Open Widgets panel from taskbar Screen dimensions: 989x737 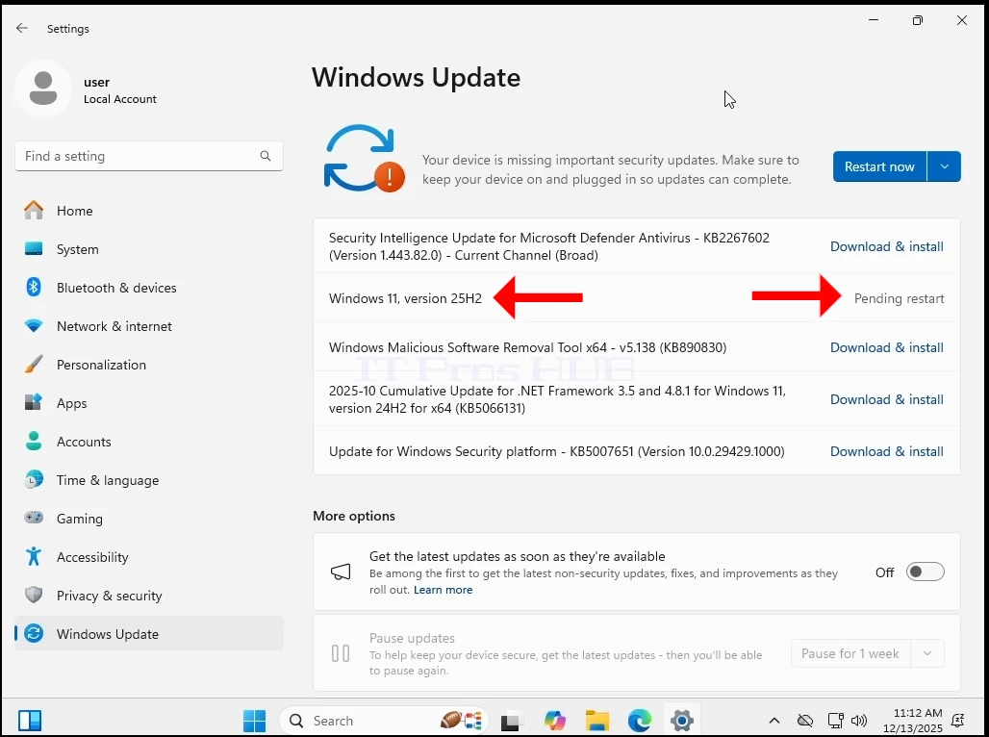pos(30,721)
